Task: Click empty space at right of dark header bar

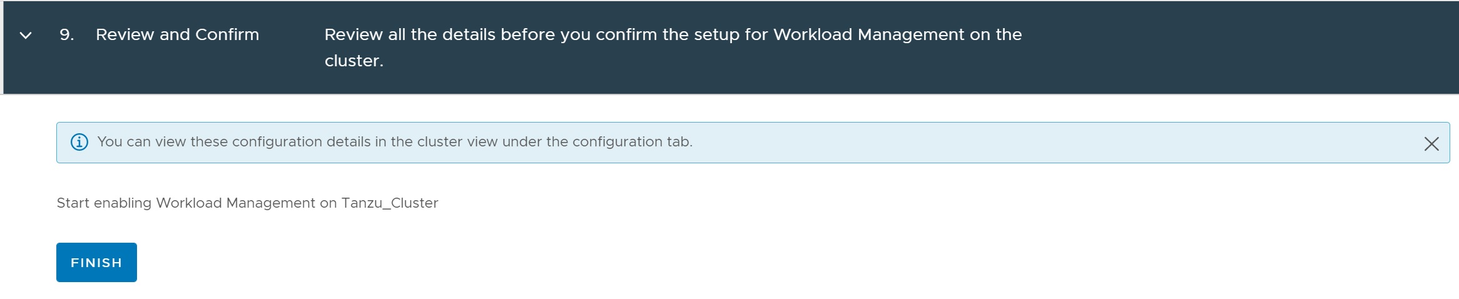Action: 1251,48
